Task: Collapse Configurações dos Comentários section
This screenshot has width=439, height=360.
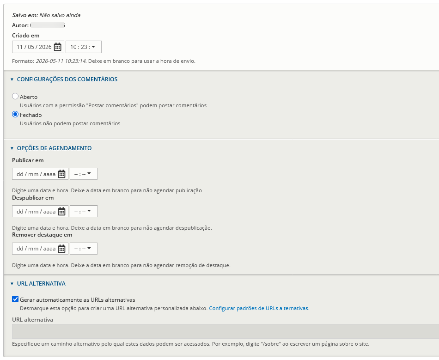Action: 67,79
